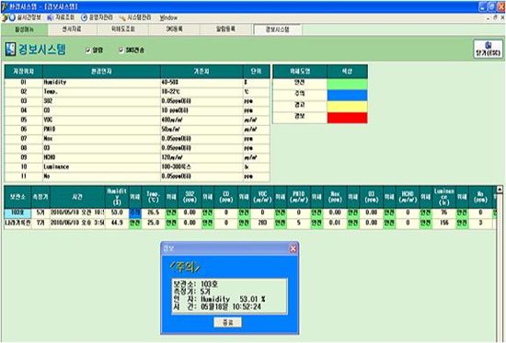506x343 pixels.
Task: Toggle the 알람 checkbox
Action: [87, 50]
